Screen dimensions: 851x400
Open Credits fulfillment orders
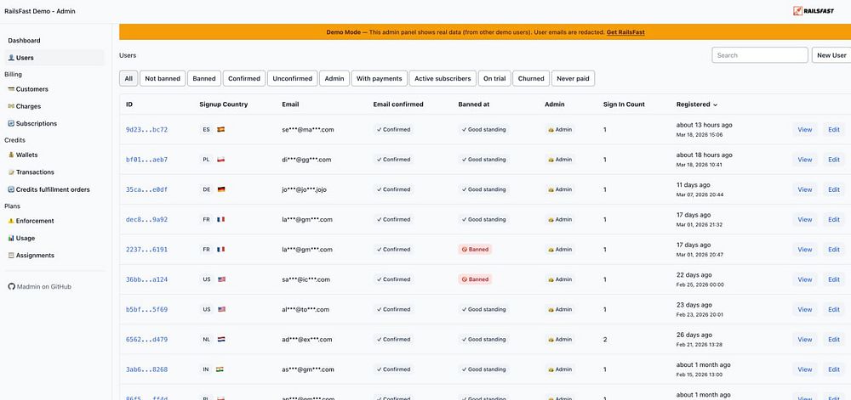coord(49,189)
